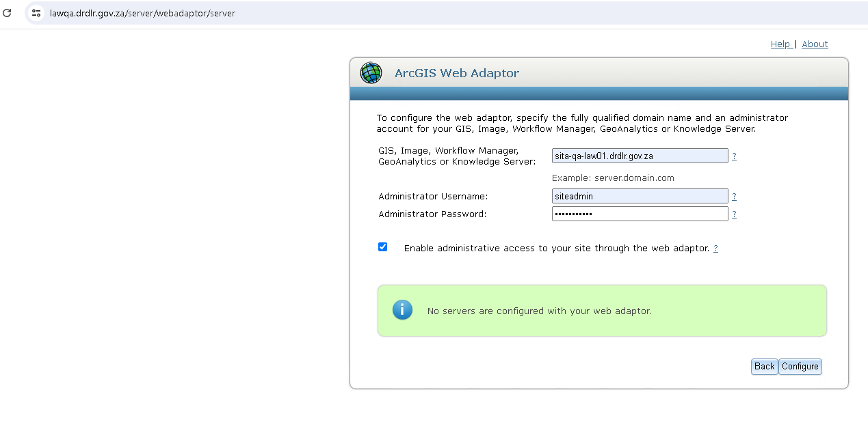
Task: Focus the GIS server domain name field
Action: click(x=640, y=156)
